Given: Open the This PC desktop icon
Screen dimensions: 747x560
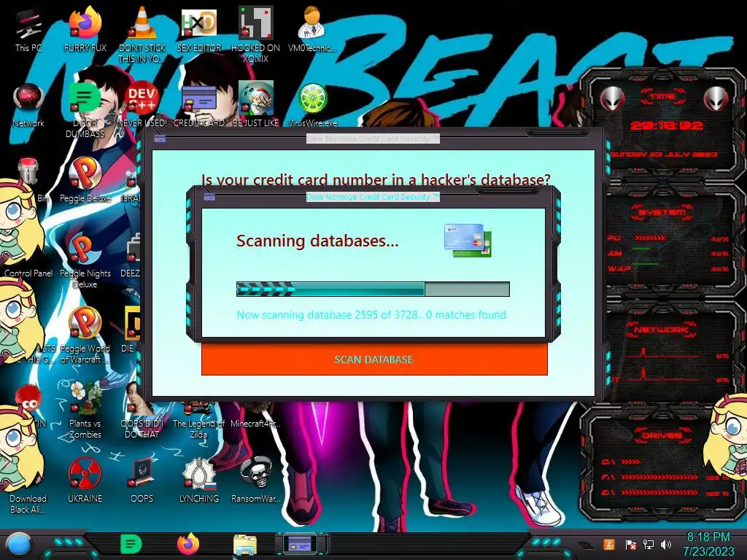Looking at the screenshot, I should (x=28, y=31).
